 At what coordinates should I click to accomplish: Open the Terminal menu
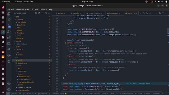click(x=43, y=9)
